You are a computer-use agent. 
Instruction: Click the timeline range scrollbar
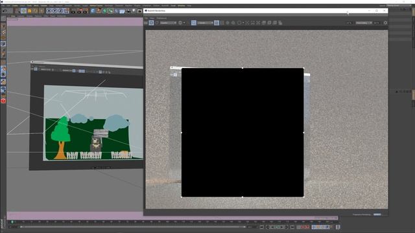tap(133, 227)
